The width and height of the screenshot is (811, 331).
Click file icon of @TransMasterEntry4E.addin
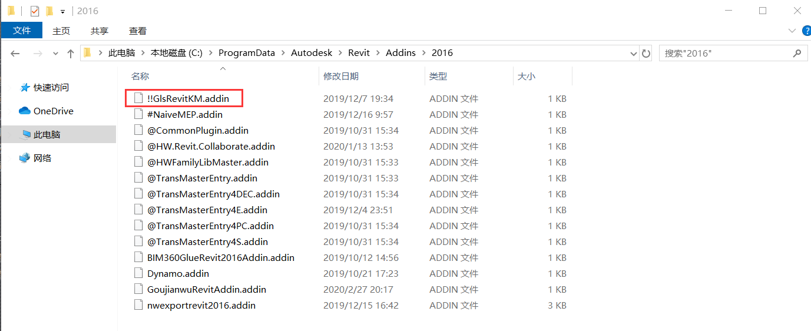tap(138, 210)
